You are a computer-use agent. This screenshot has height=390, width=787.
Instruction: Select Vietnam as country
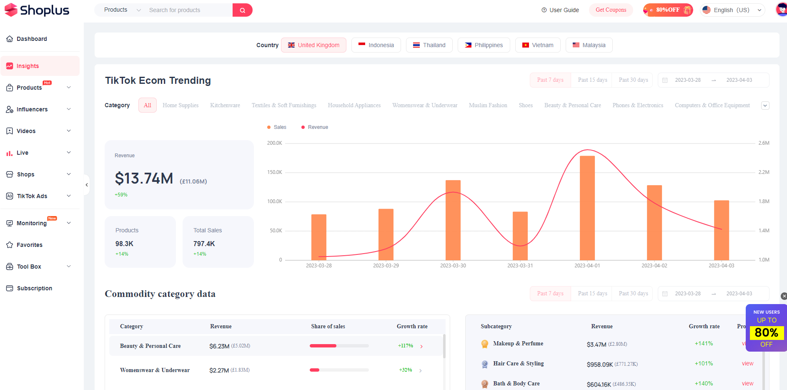(538, 45)
